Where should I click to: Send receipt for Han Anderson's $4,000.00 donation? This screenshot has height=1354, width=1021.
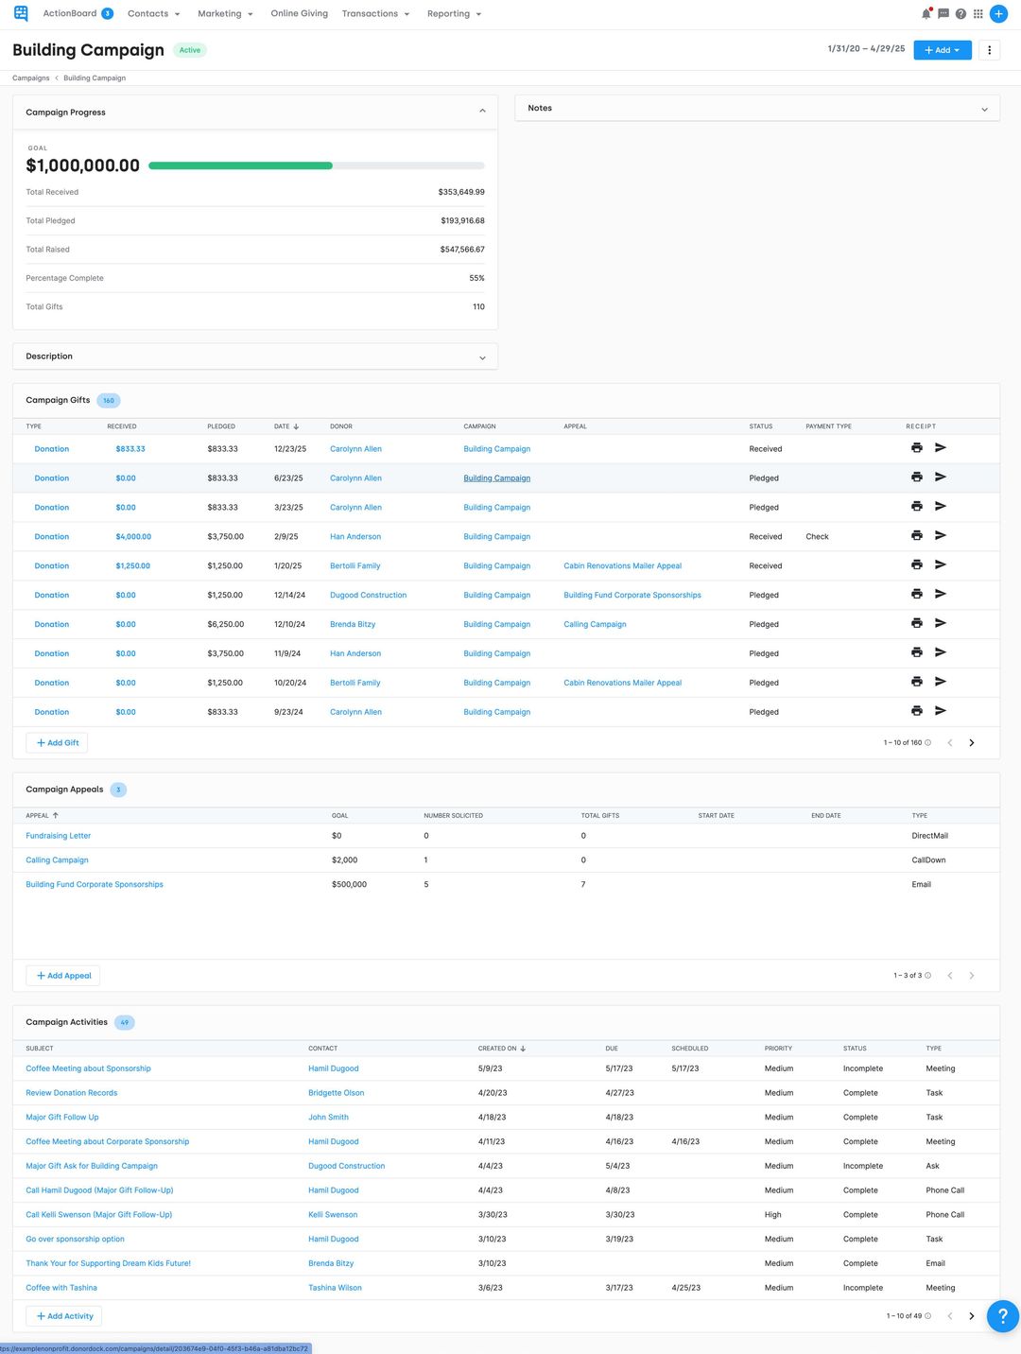(941, 535)
